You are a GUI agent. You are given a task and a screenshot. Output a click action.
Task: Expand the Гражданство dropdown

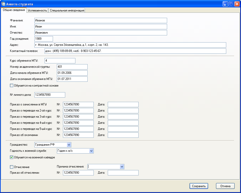69,145
